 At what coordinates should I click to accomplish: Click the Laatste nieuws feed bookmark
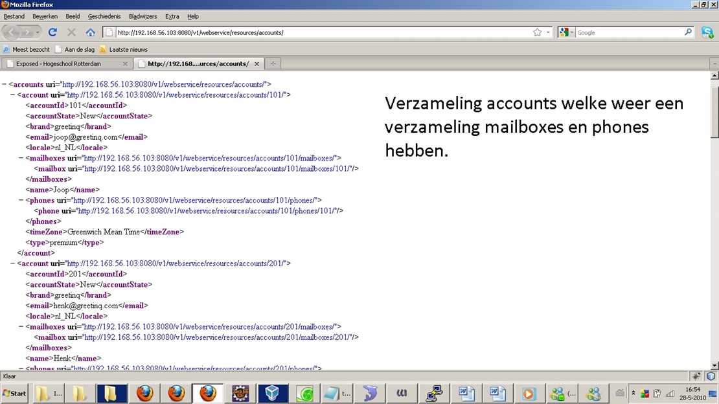[x=128, y=49]
